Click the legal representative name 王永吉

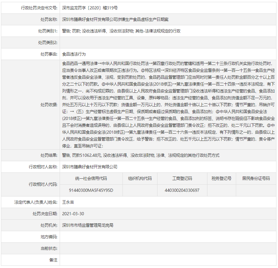point(68,202)
